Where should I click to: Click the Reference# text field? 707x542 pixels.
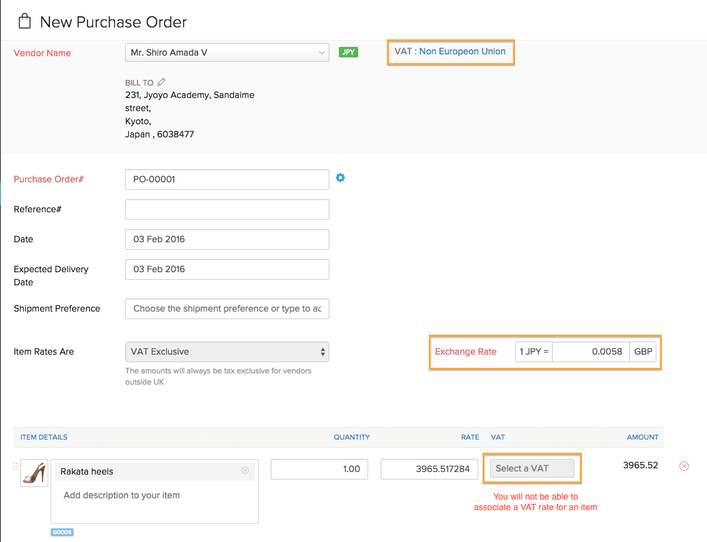point(227,209)
